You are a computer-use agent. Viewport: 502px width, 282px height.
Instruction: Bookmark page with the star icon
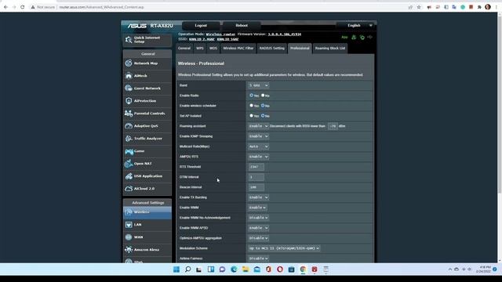(419, 7)
